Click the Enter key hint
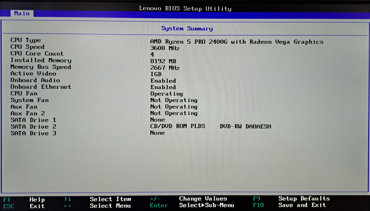 pyautogui.click(x=159, y=206)
